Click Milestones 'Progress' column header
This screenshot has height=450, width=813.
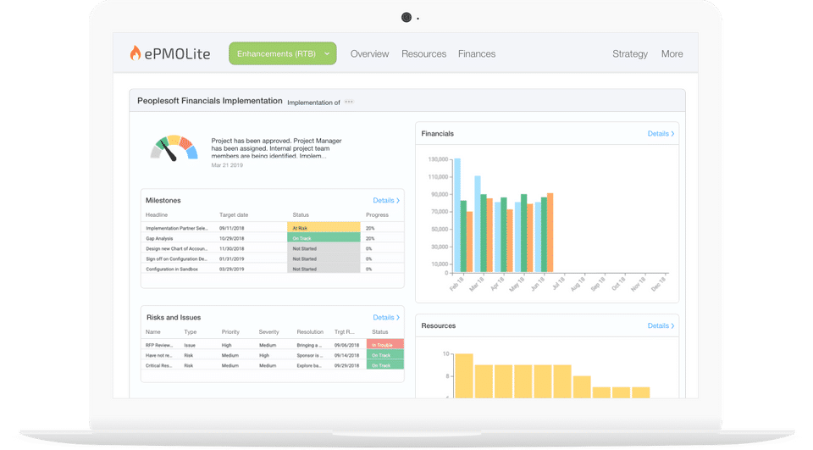[x=377, y=215]
